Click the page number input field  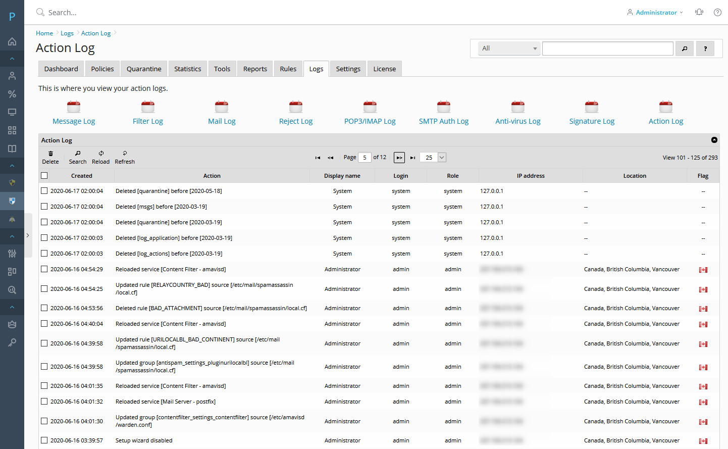coord(365,158)
